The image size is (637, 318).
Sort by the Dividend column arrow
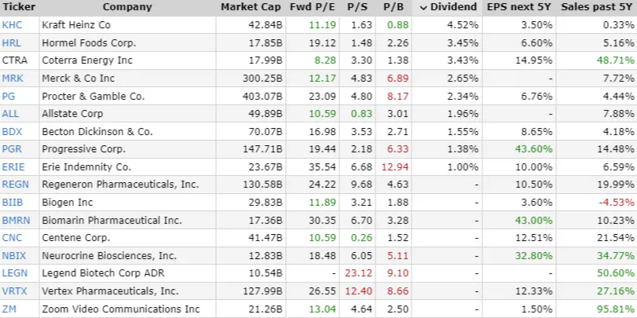tap(423, 7)
